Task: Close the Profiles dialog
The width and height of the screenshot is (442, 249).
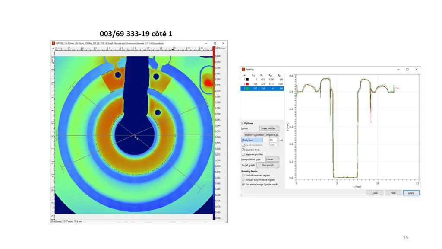Action: point(416,69)
